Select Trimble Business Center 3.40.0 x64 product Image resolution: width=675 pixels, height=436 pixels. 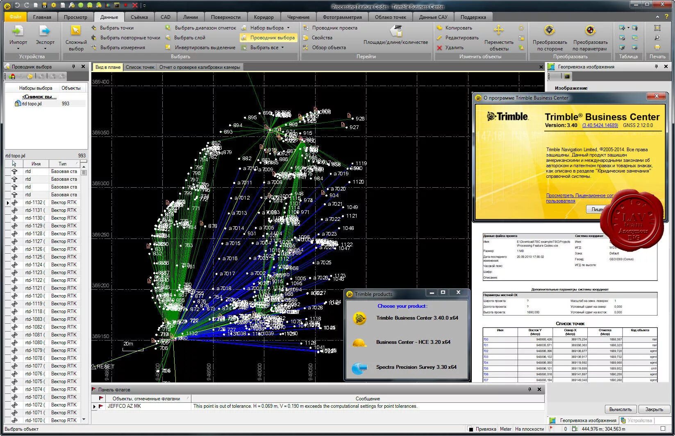coord(417,318)
